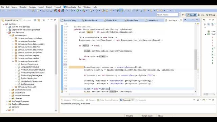Switch to Java perspective
This screenshot has width=217, height=122.
click(201, 15)
